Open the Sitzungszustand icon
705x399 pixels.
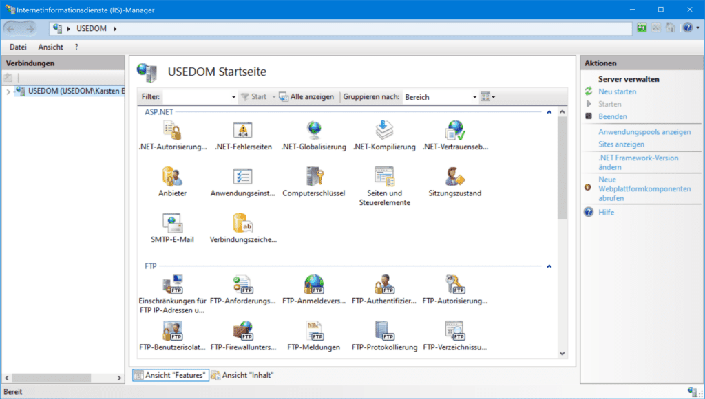coord(455,177)
